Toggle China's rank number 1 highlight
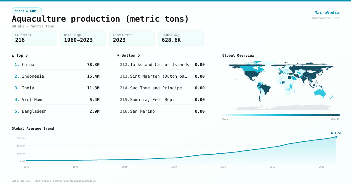Viewport: 351px width, 184px height. (17, 65)
